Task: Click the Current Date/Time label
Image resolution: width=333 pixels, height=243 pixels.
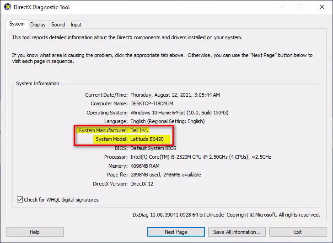Action: coord(107,95)
